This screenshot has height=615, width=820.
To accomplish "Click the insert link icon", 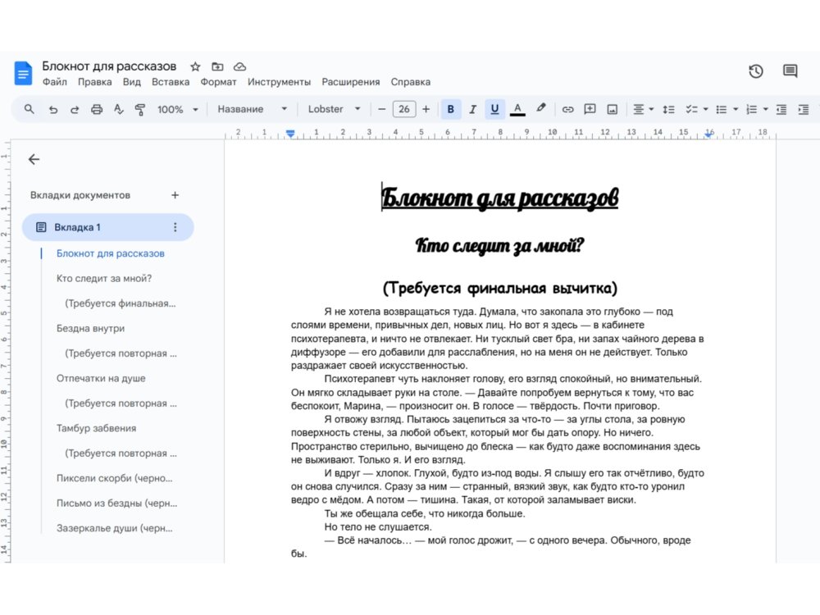I will click(567, 109).
